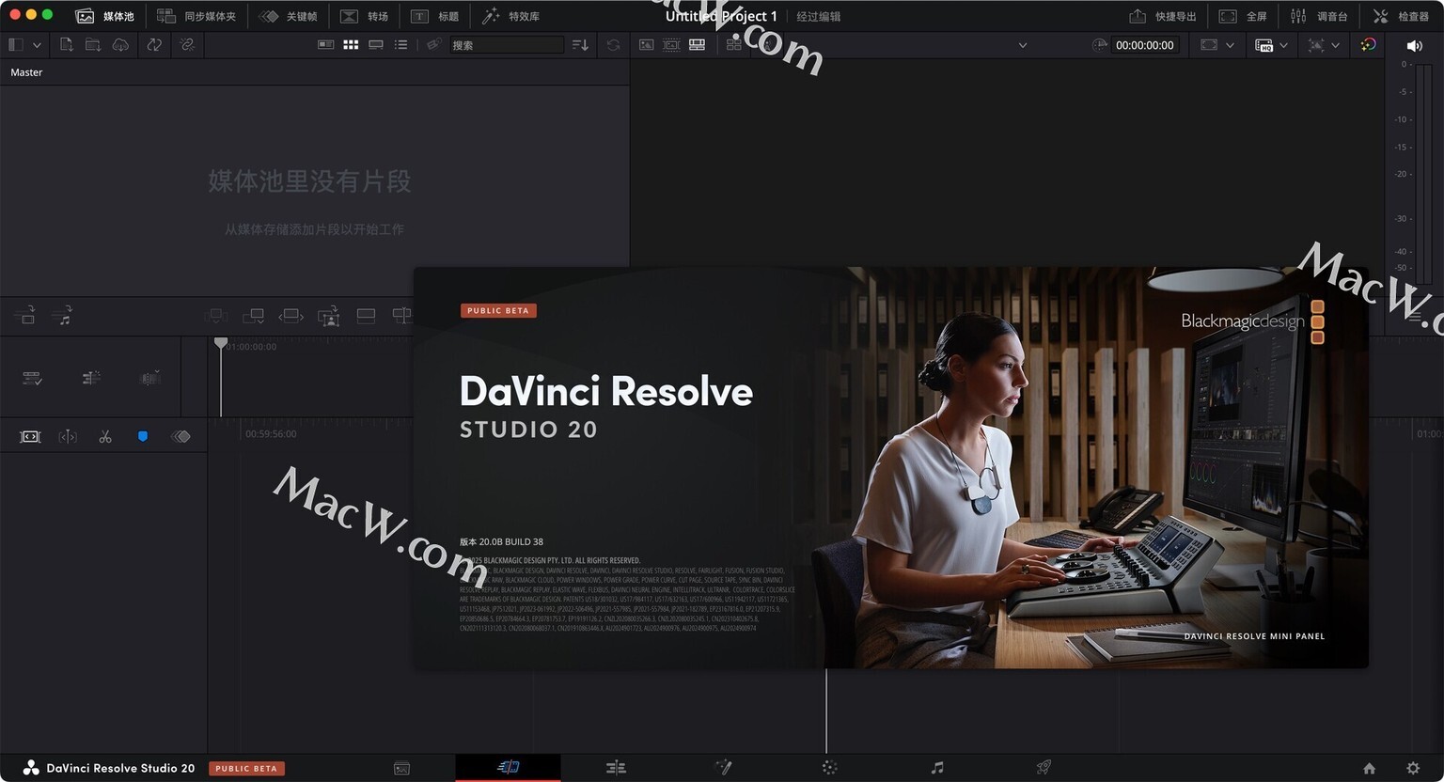The height and width of the screenshot is (782, 1444).
Task: Click the lock playhead position icon
Action: (x=91, y=378)
